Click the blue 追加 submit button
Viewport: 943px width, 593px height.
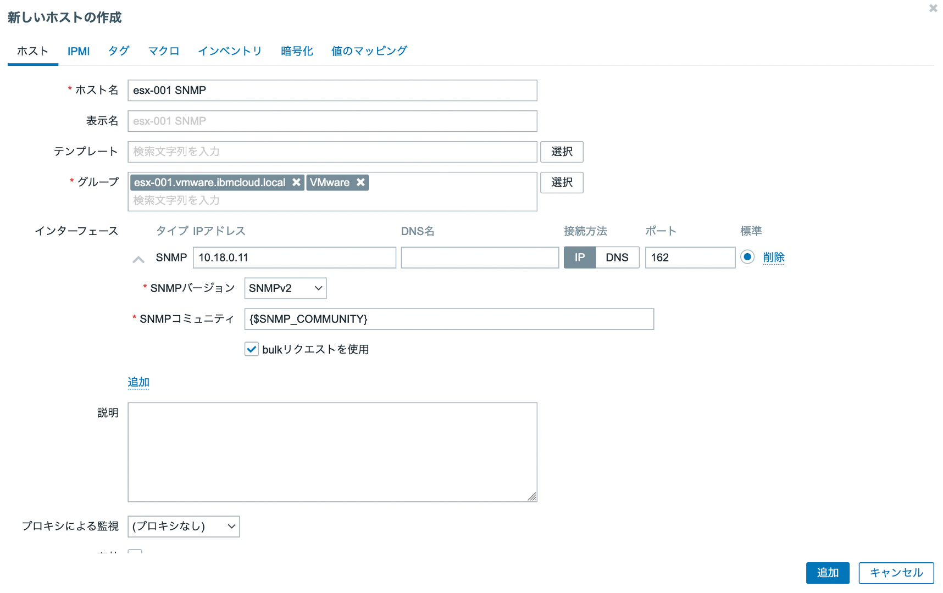[828, 573]
